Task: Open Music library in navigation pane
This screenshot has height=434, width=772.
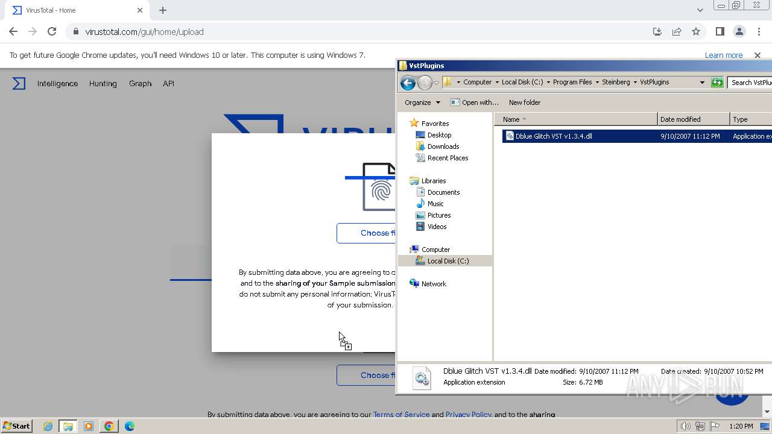Action: 435,204
